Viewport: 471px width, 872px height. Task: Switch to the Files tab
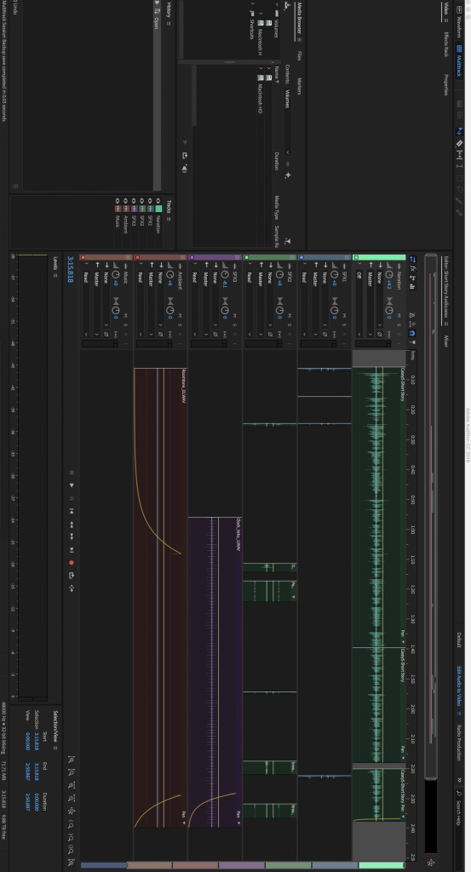tap(299, 55)
